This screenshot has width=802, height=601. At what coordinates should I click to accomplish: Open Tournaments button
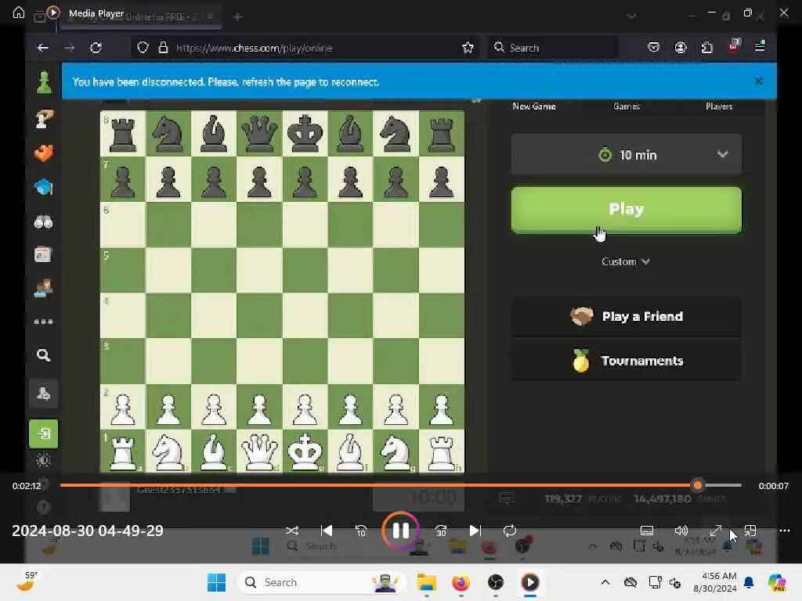coord(626,361)
